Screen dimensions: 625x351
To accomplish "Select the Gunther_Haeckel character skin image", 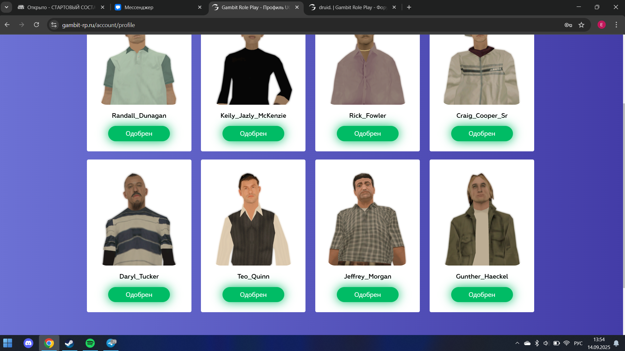I will (482, 219).
